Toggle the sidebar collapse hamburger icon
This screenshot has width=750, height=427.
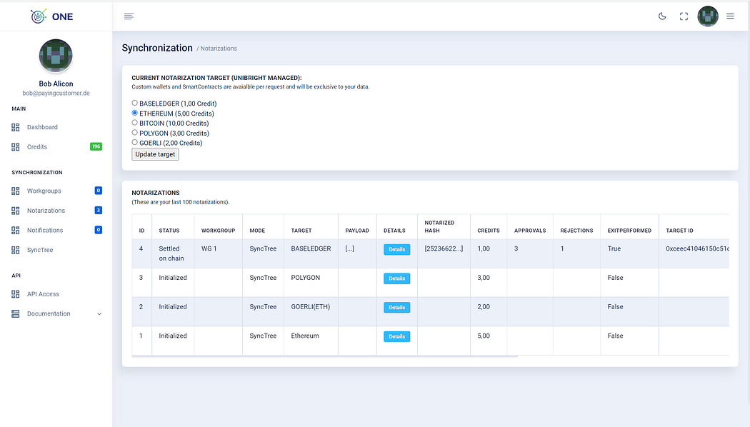pyautogui.click(x=129, y=16)
